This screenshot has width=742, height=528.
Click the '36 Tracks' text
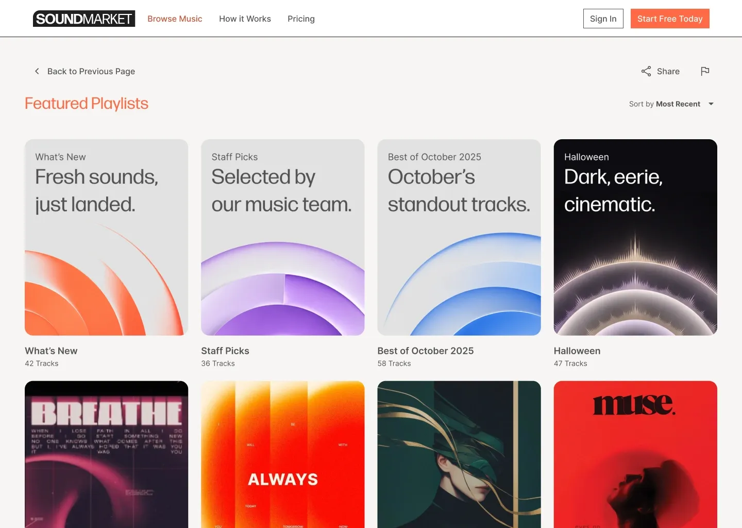218,364
